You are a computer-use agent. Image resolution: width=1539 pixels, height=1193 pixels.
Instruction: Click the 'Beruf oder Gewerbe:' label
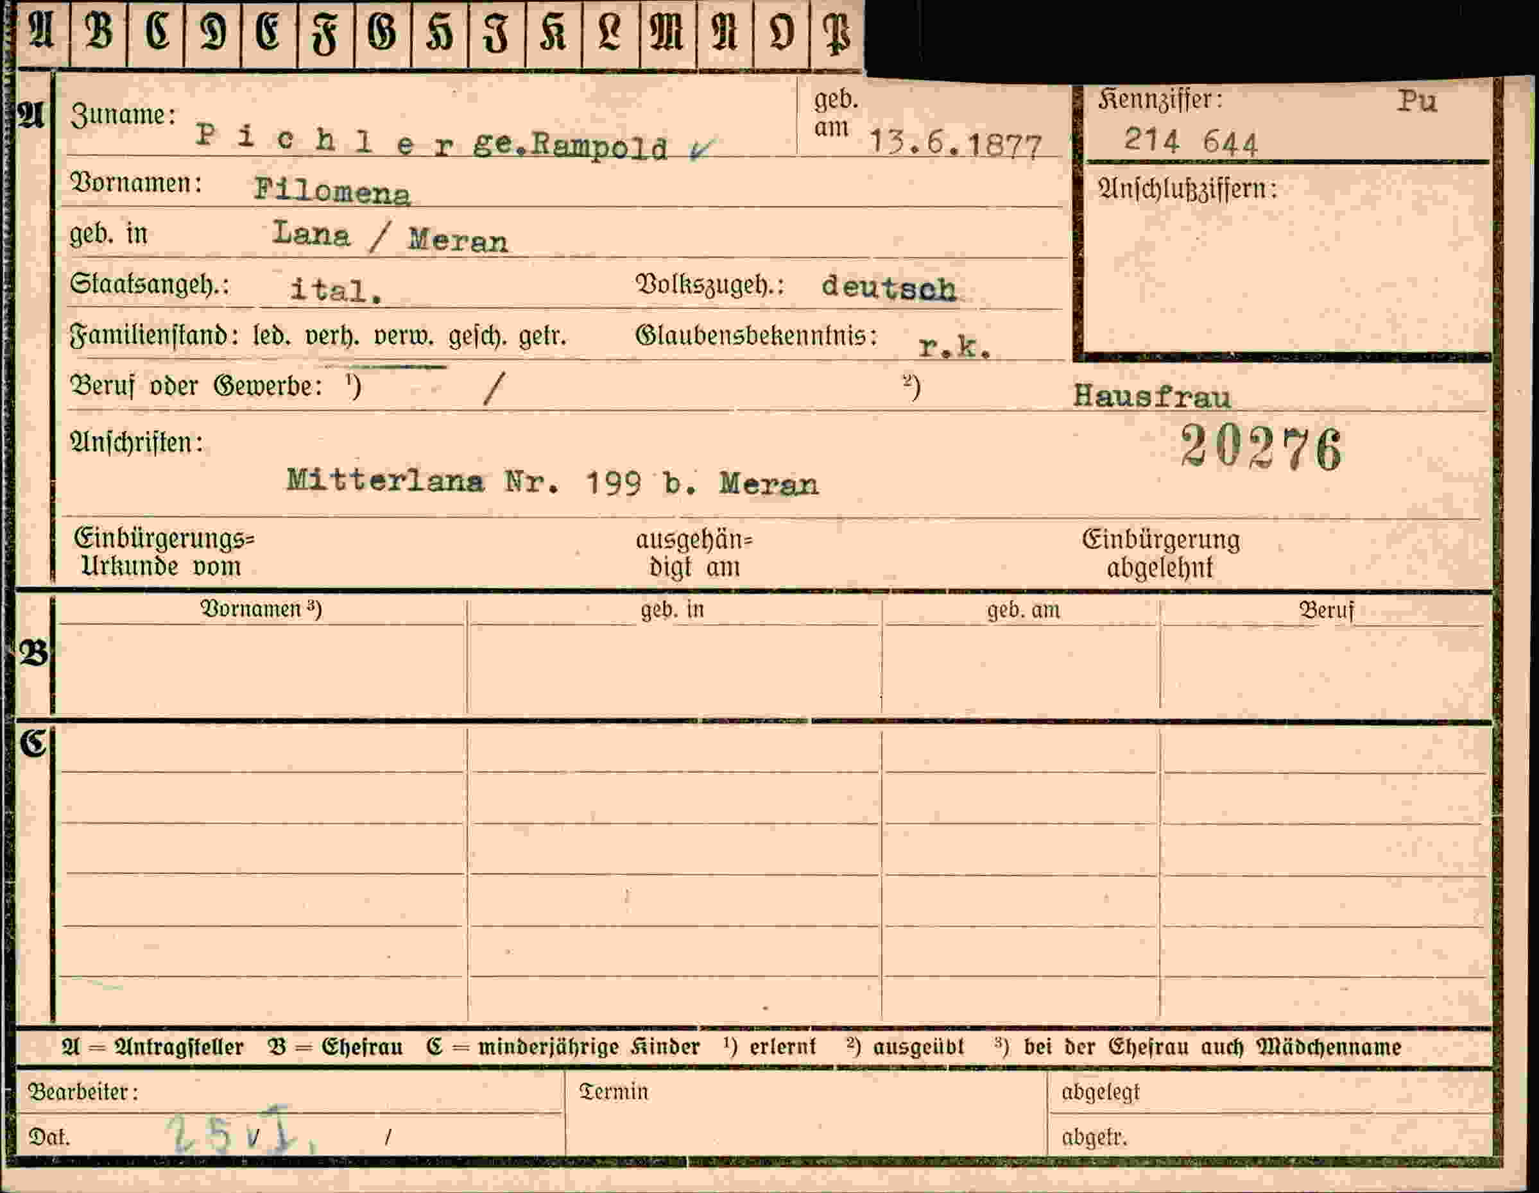[196, 386]
